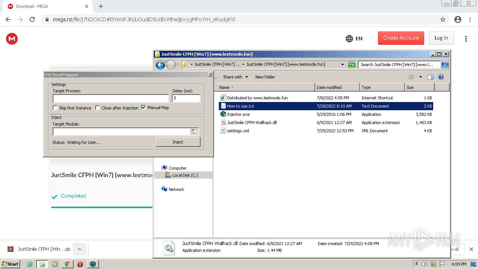The height and width of the screenshot is (269, 478).
Task: Expand Explorer address bar history dropdown
Action: click(x=342, y=65)
